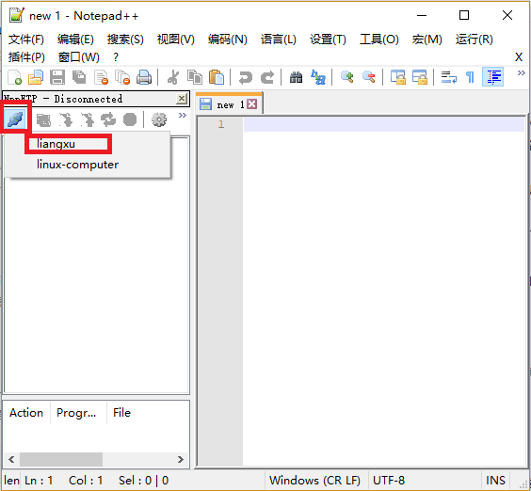This screenshot has width=531, height=491.
Task: Click the Action column header
Action: (26, 413)
